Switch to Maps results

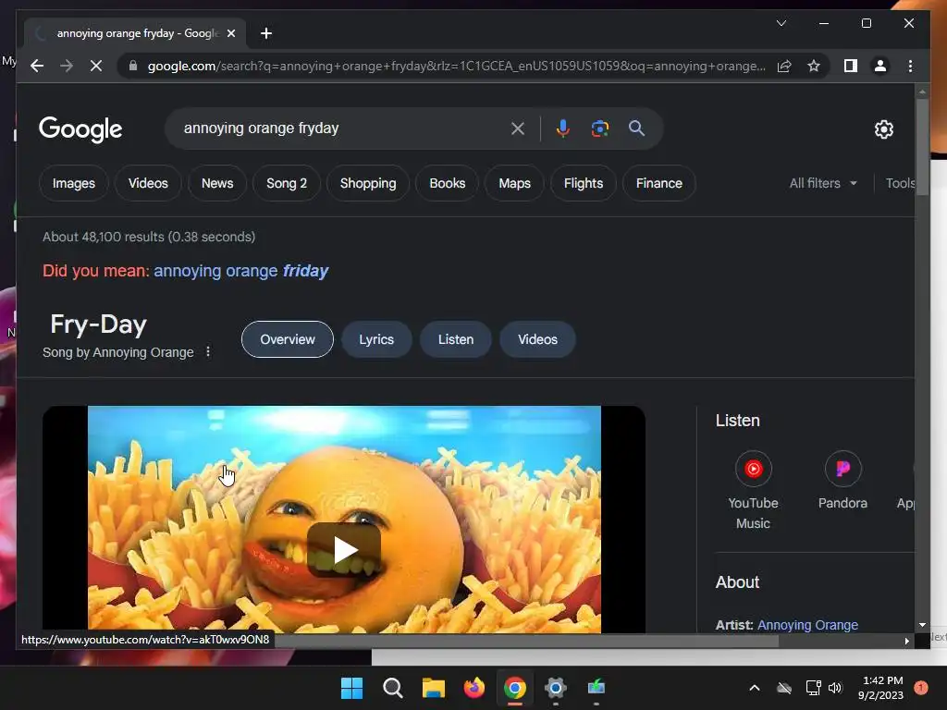click(514, 183)
